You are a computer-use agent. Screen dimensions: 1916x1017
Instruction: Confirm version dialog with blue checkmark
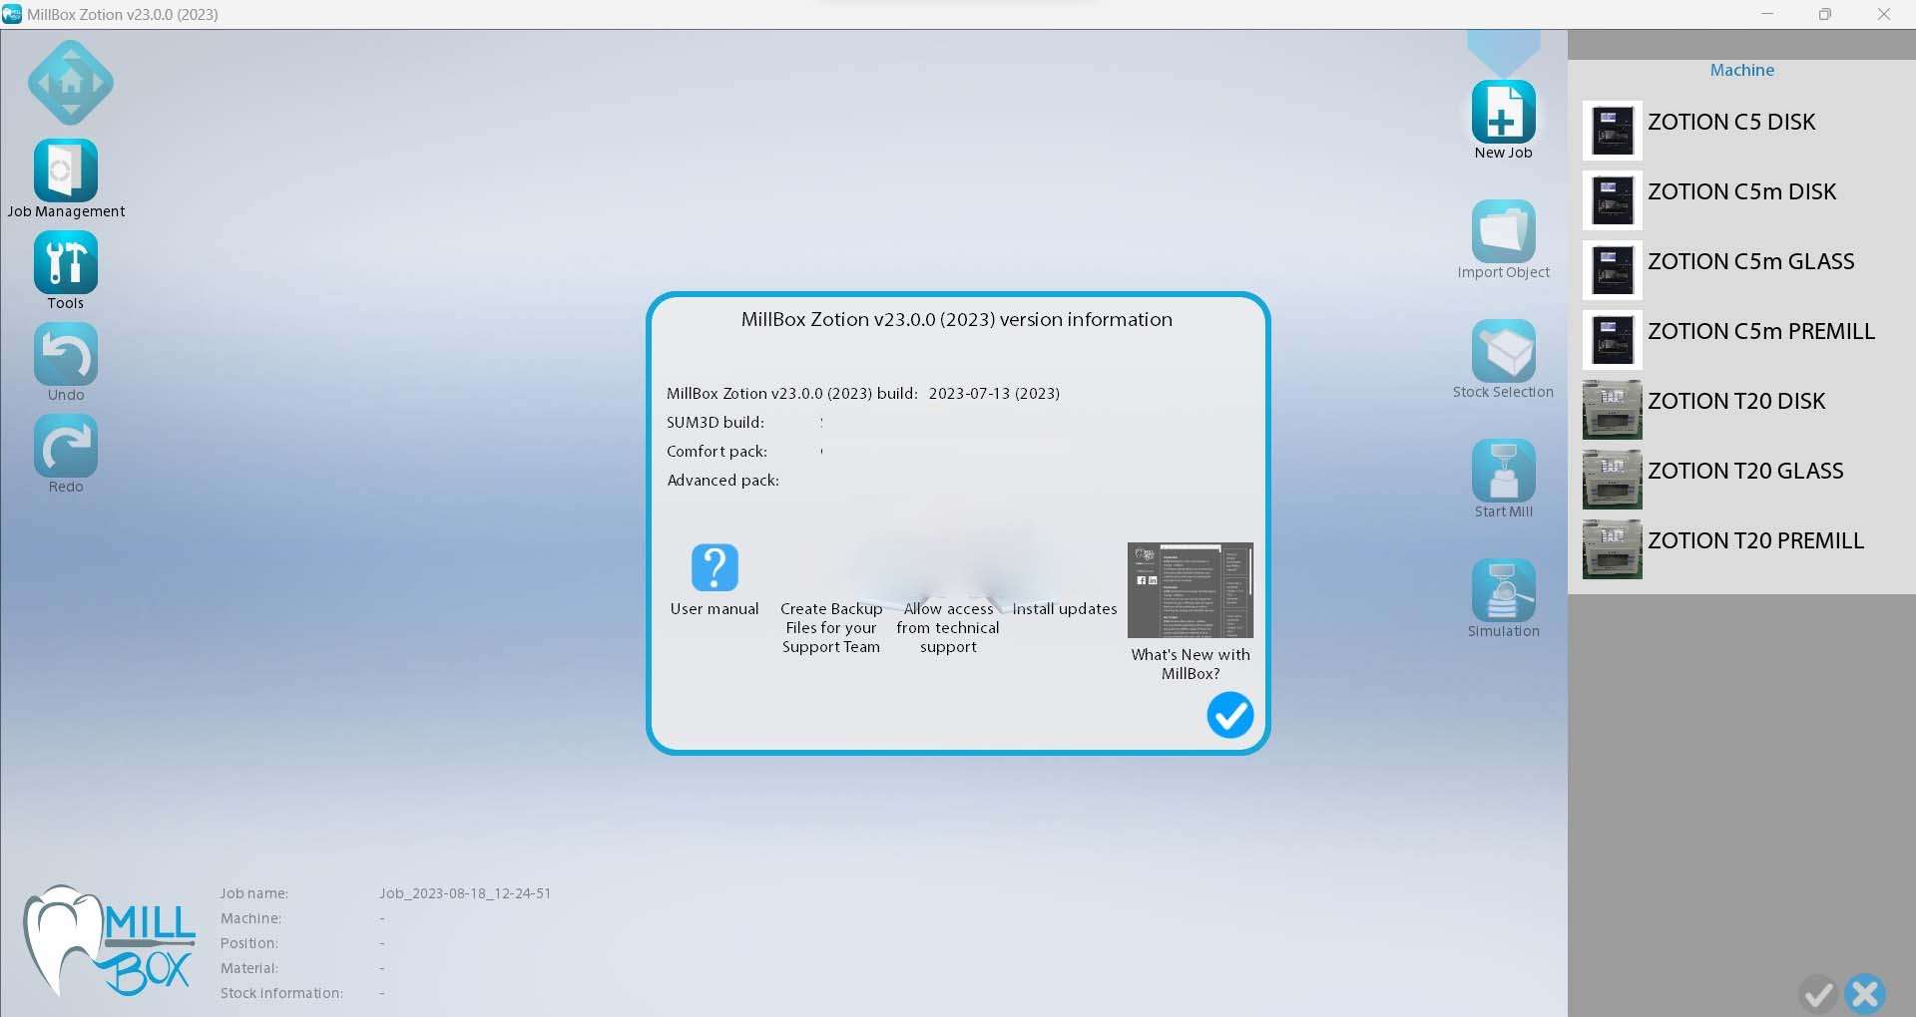tap(1229, 715)
